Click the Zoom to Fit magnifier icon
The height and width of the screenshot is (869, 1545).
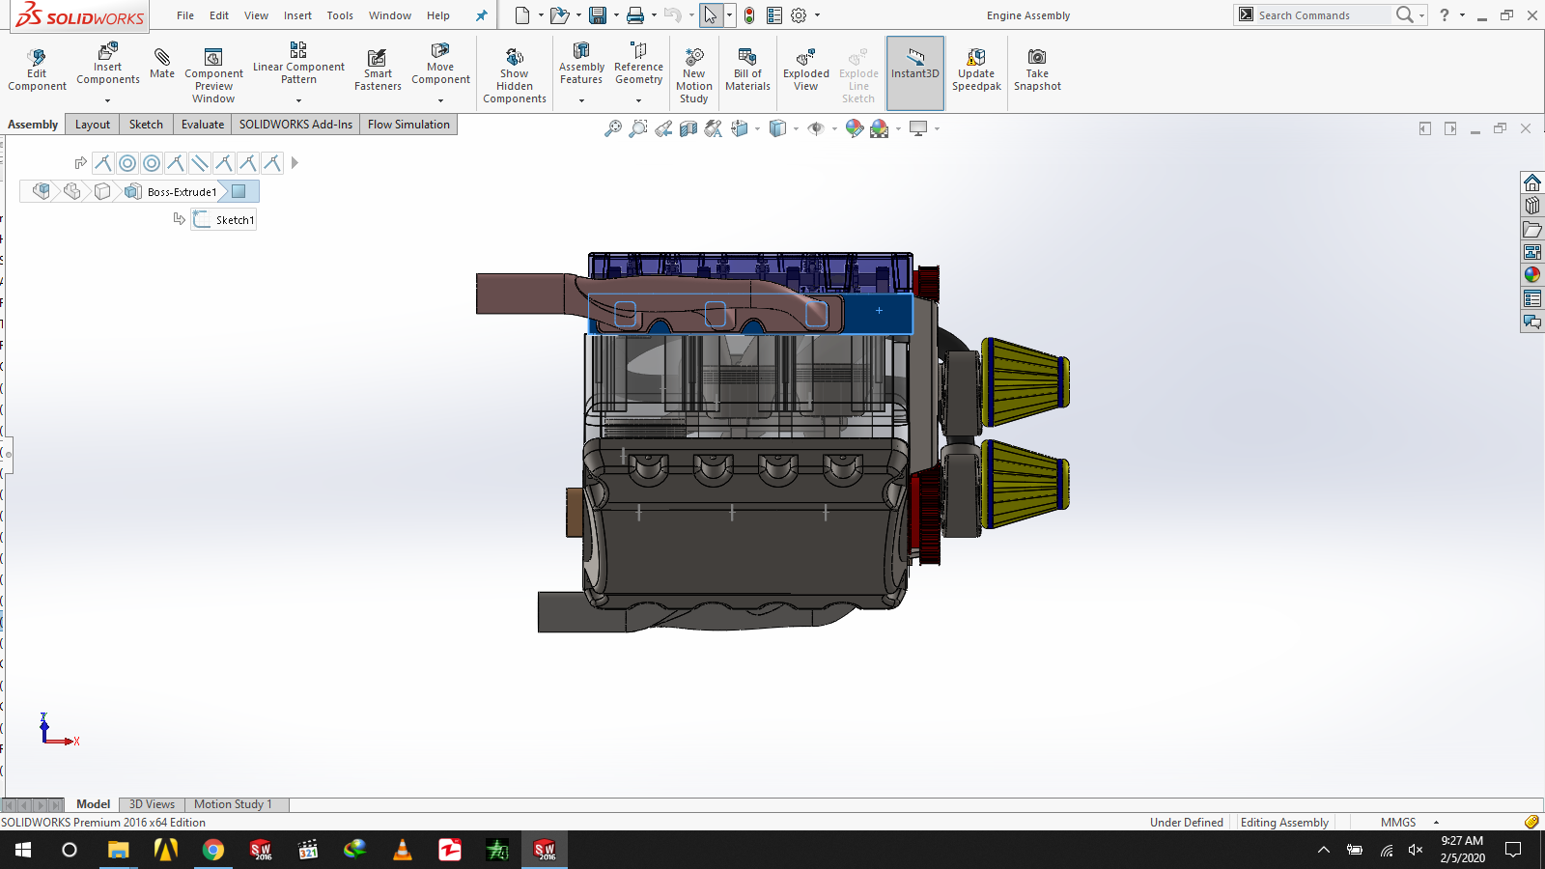coord(612,128)
